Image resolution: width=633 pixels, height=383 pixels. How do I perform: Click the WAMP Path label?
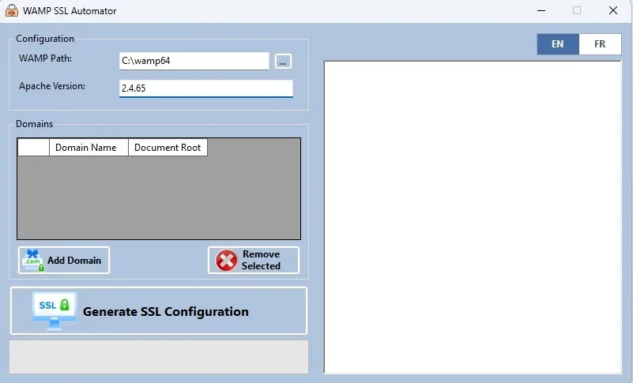45,58
